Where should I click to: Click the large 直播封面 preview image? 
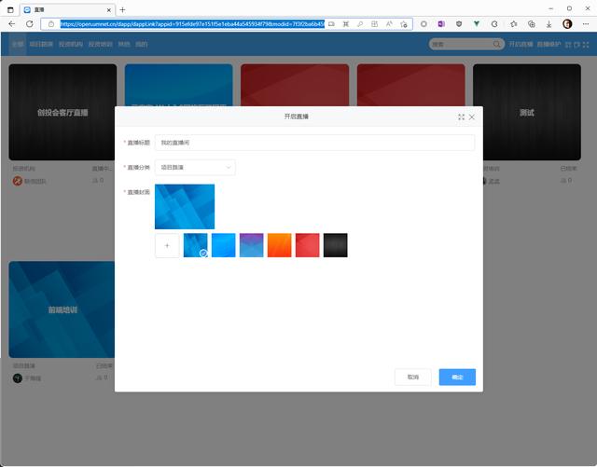pyautogui.click(x=185, y=207)
